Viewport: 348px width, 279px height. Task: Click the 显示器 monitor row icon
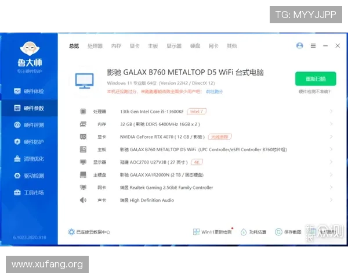click(83, 162)
